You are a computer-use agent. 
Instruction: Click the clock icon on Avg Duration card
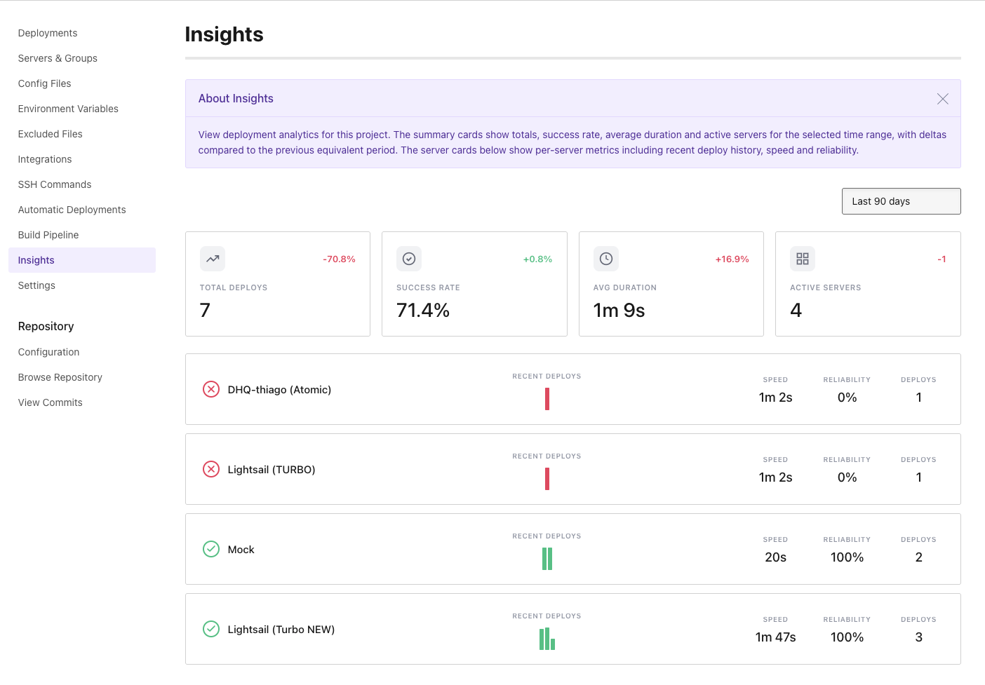click(606, 259)
